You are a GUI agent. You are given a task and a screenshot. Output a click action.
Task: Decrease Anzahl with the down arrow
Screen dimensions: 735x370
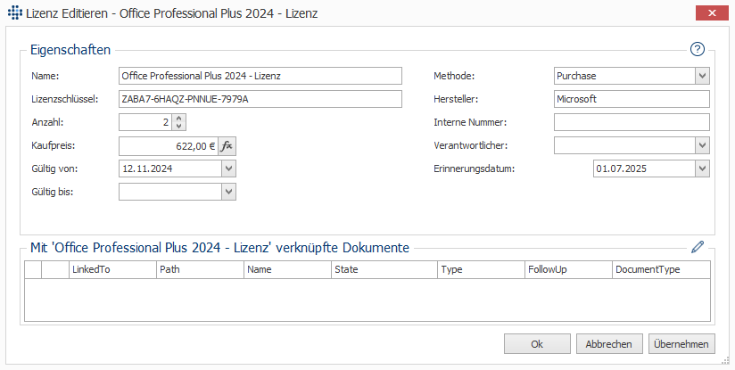coord(178,127)
